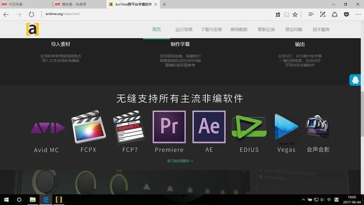Open the 常见问题 navigation item
This screenshot has height=205, width=364.
click(x=293, y=30)
